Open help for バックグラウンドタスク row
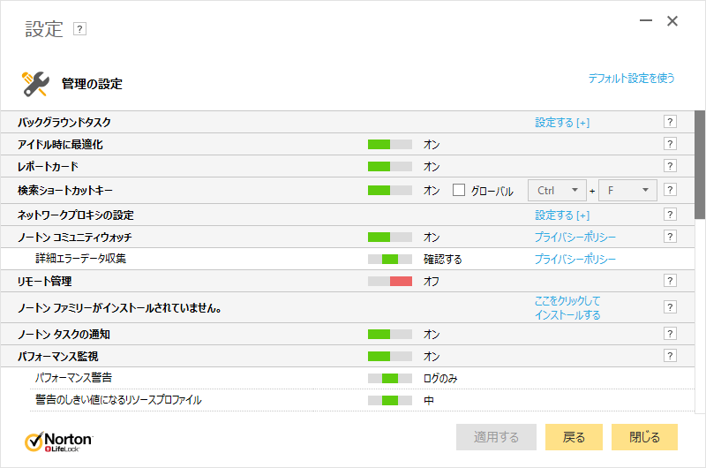 pos(670,122)
